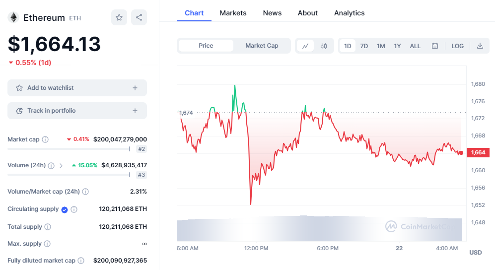
Task: Switch to the Markets tab
Action: tap(233, 13)
